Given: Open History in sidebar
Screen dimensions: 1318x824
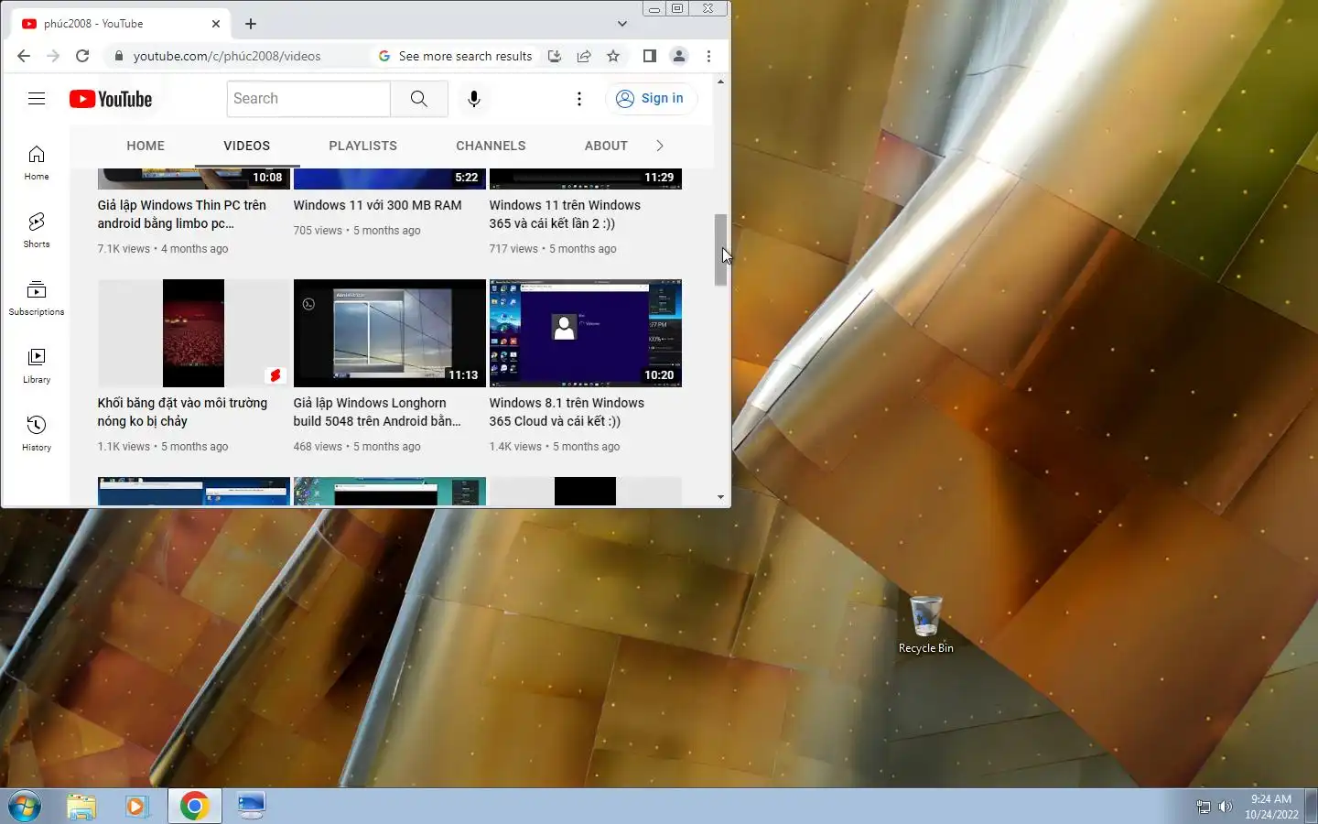Looking at the screenshot, I should [x=37, y=434].
